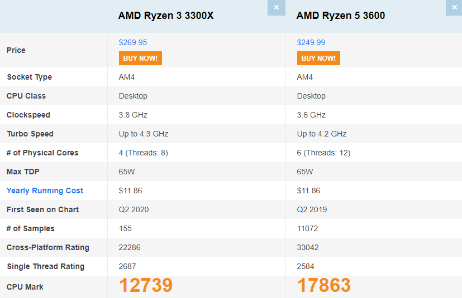
Task: Click Buy Now for Ryzen 3 3300X
Action: point(140,58)
